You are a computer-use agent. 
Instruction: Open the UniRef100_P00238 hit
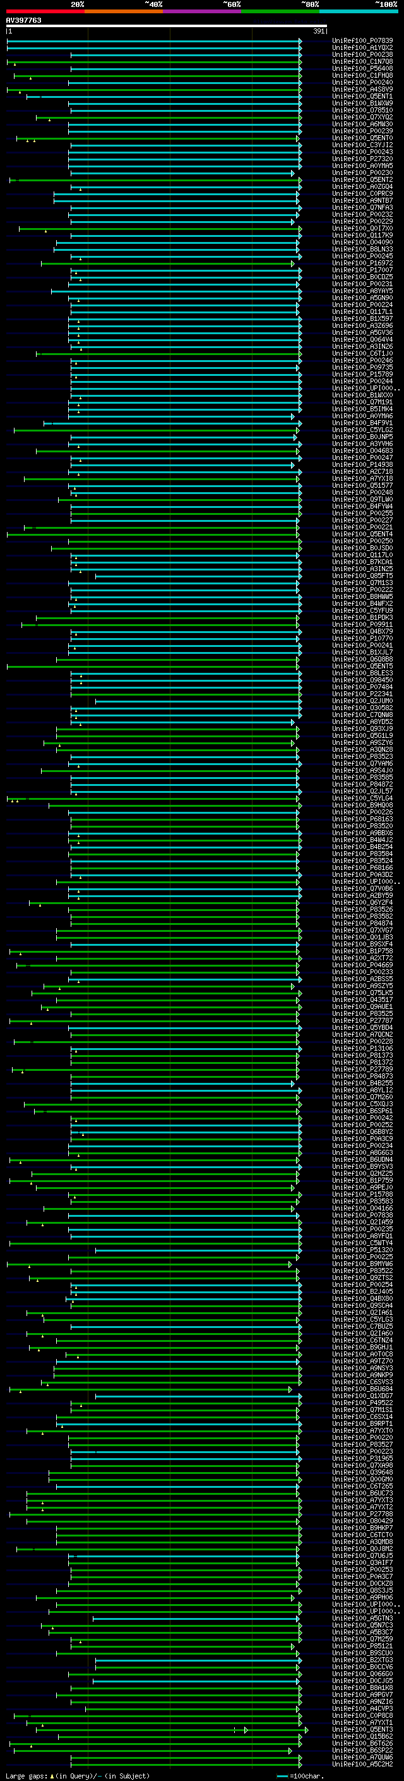coord(362,54)
